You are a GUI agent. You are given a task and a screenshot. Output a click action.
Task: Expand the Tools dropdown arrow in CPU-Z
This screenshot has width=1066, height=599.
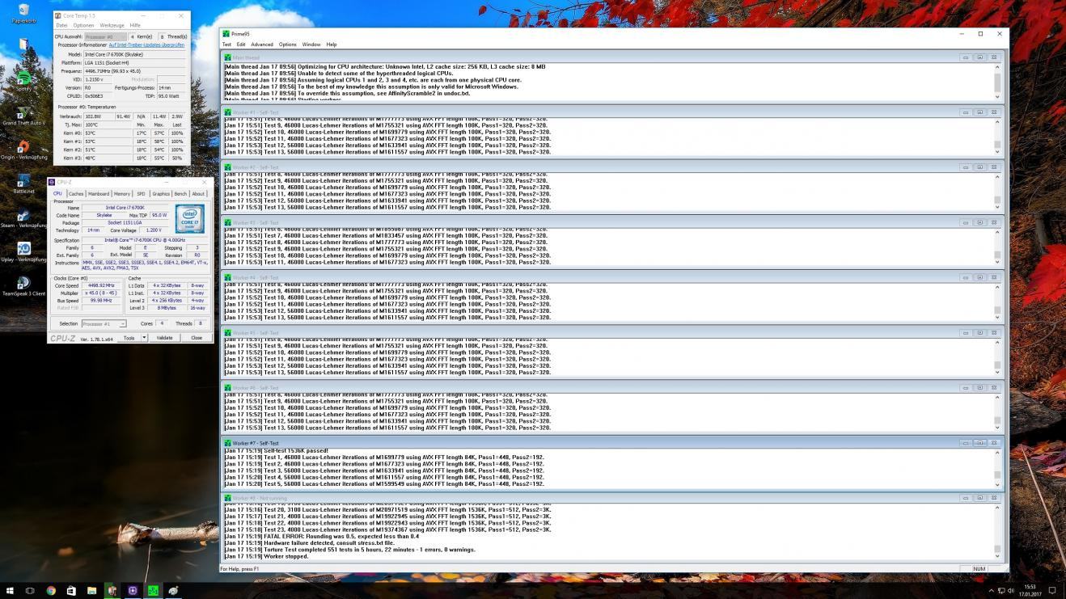(x=144, y=338)
